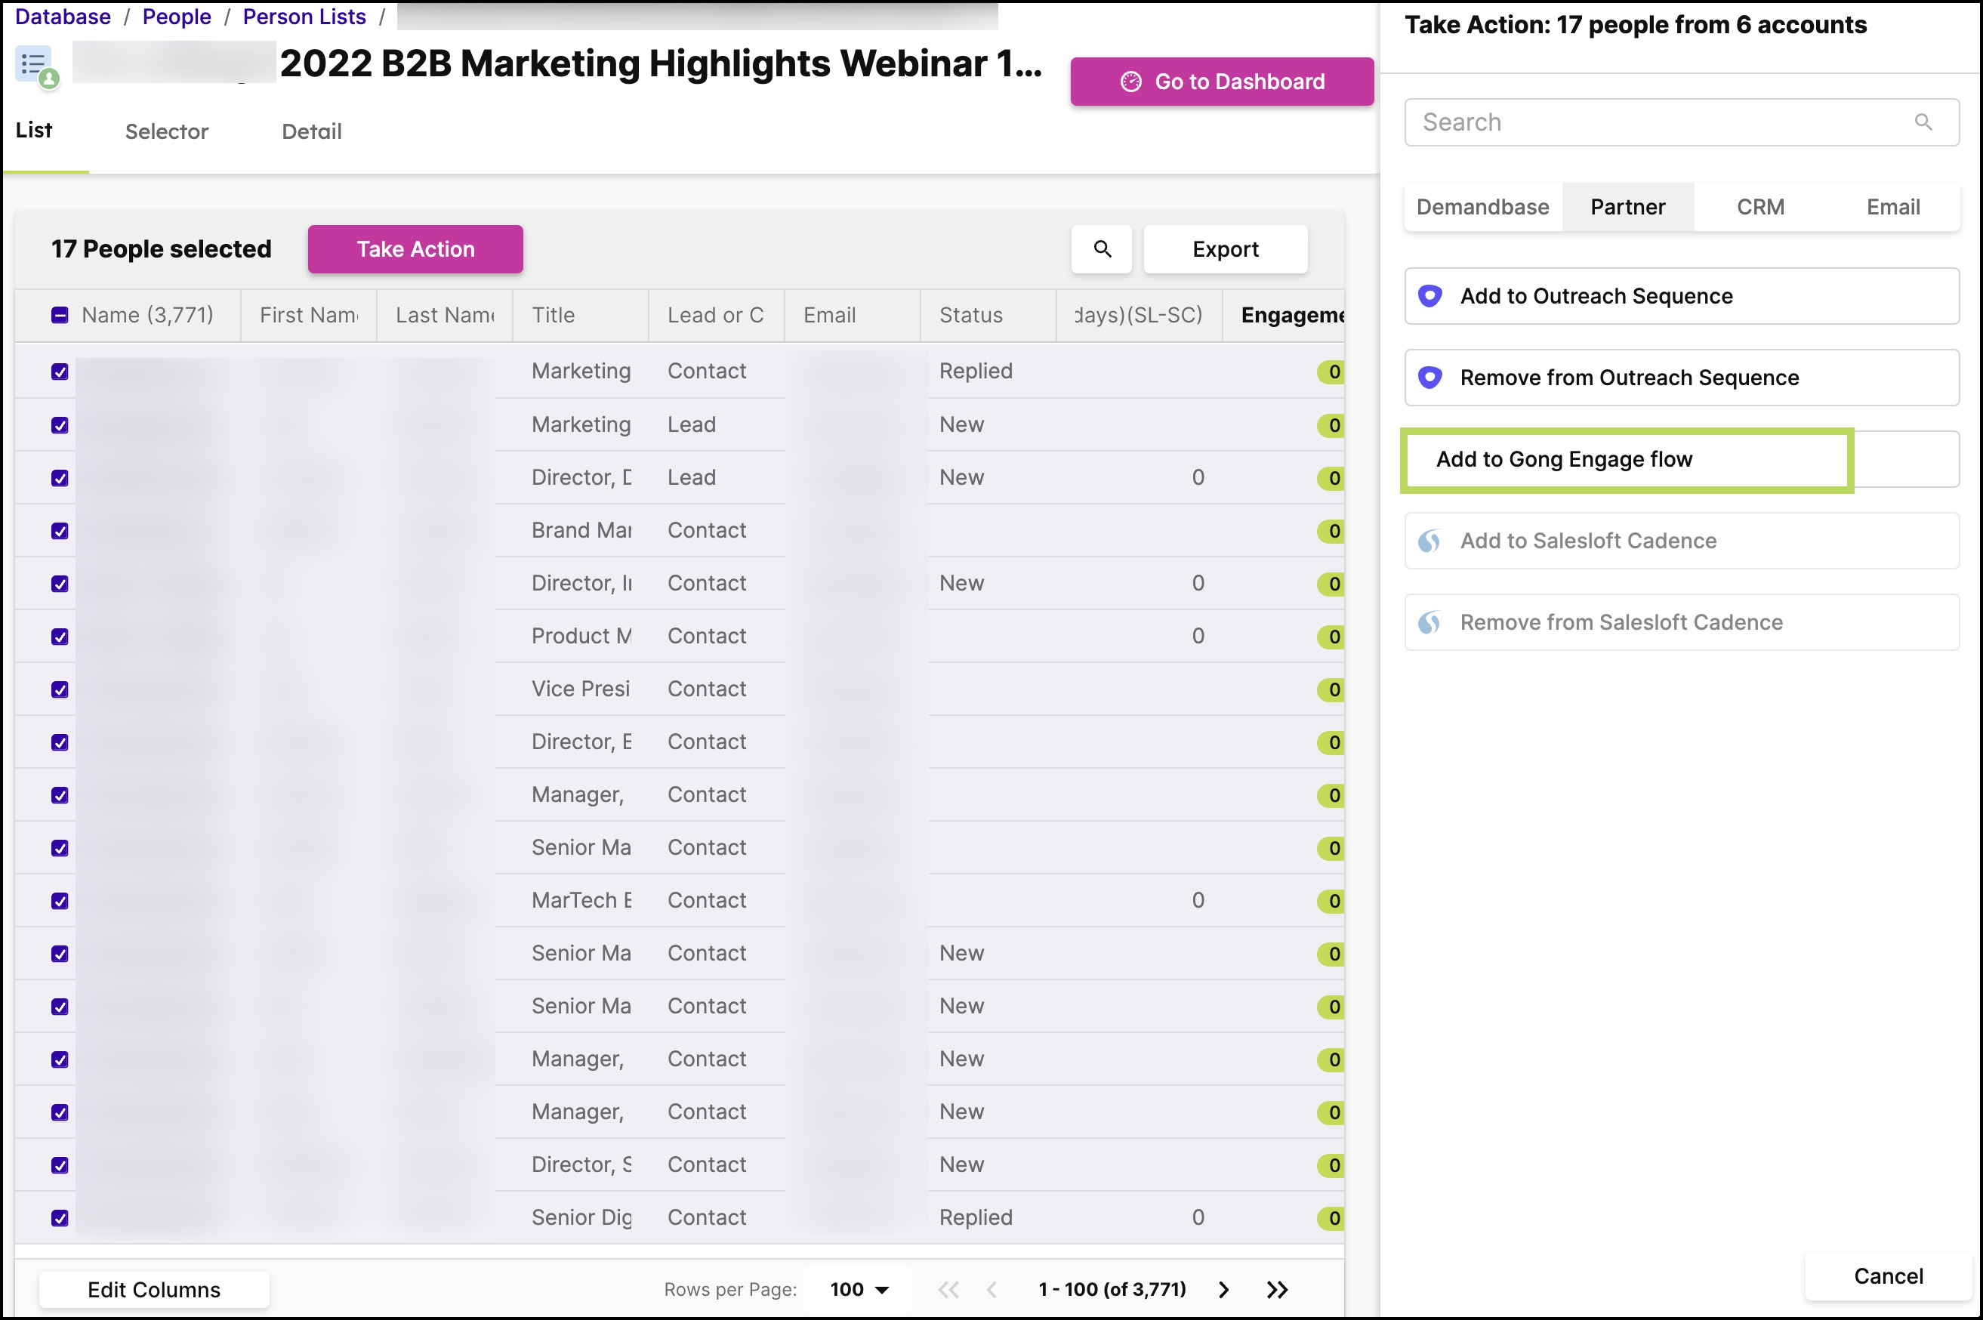Open the Rows per Page 100 dropdown
This screenshot has height=1320, width=1983.
pos(859,1289)
